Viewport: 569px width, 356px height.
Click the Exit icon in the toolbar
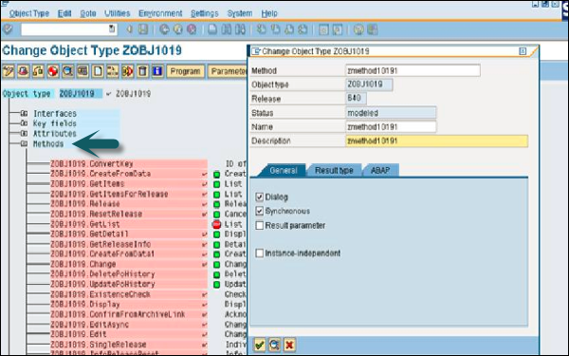click(x=178, y=29)
